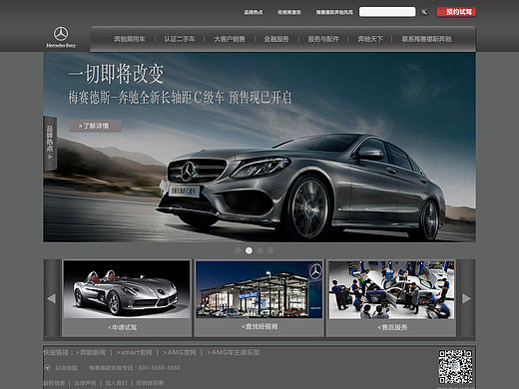Click the 站点地图 footer link

[x=66, y=368]
